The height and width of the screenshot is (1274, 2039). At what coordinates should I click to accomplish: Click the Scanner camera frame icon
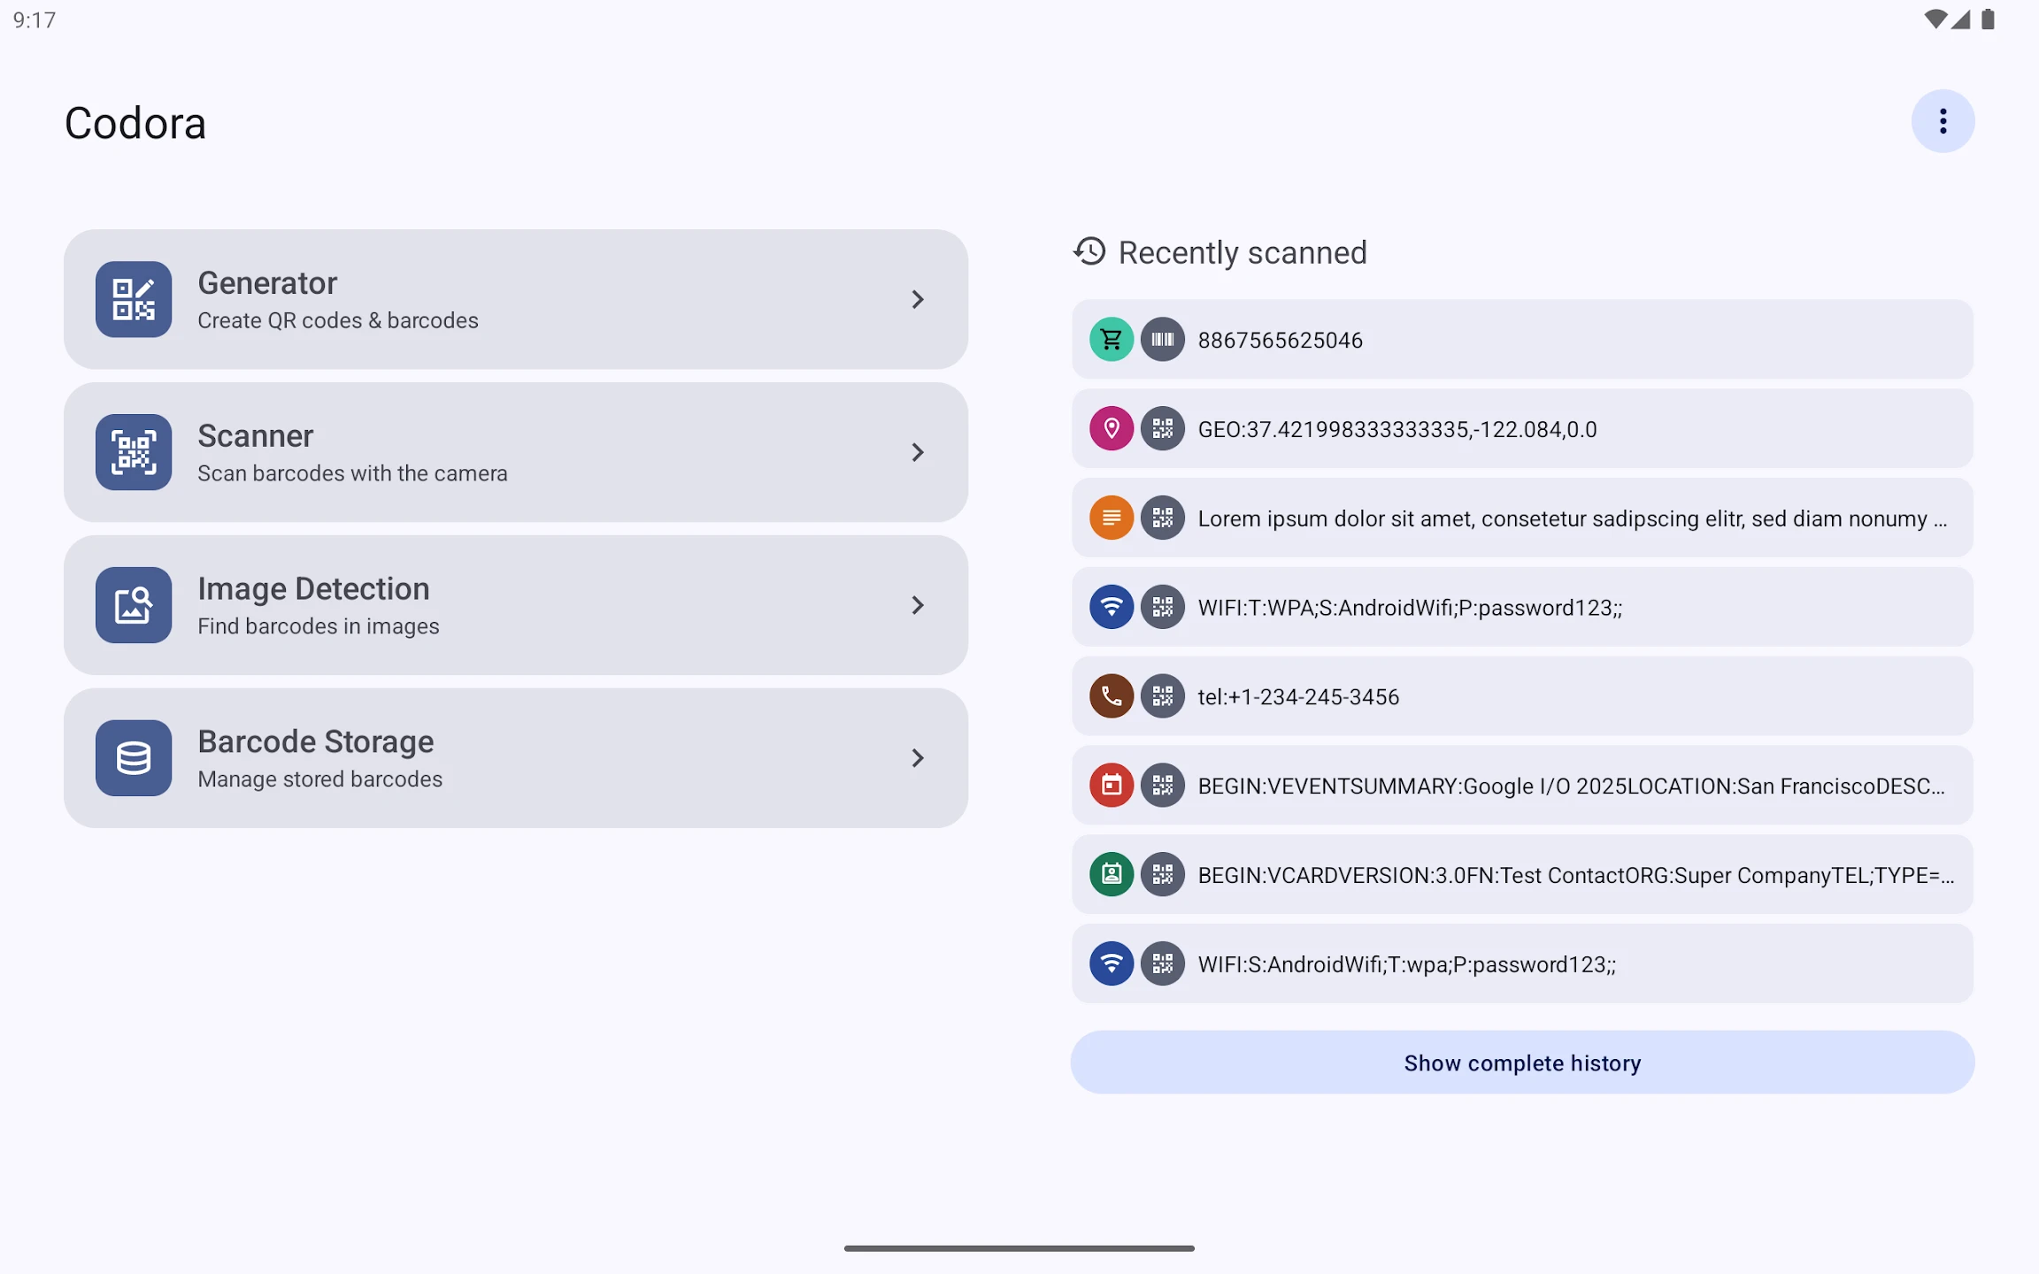[x=134, y=452]
